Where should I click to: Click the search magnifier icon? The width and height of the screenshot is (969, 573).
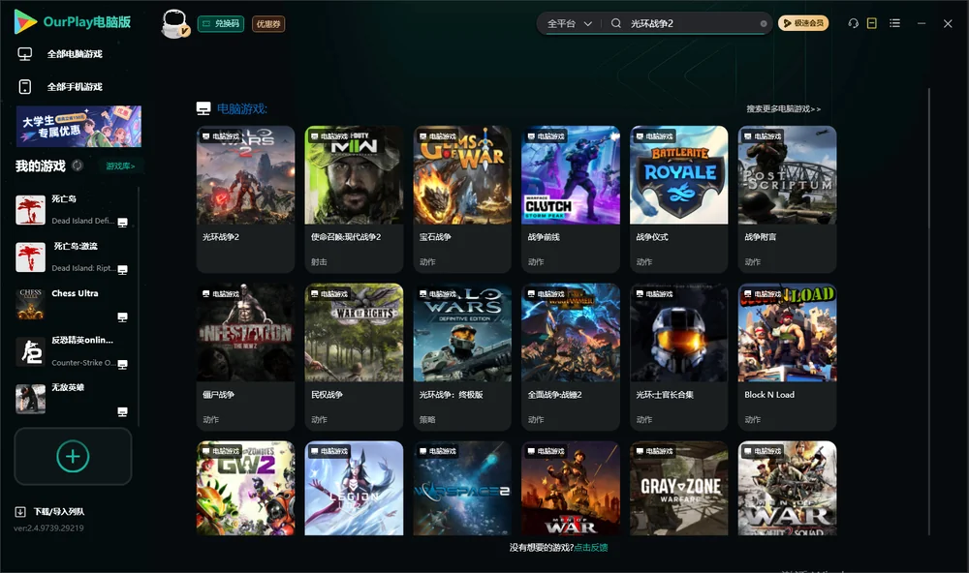616,23
